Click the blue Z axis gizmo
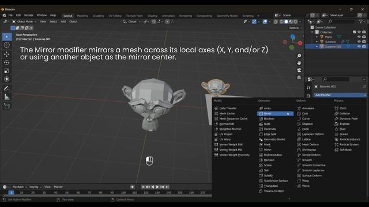The width and height of the screenshot is (369, 207). pos(292,37)
